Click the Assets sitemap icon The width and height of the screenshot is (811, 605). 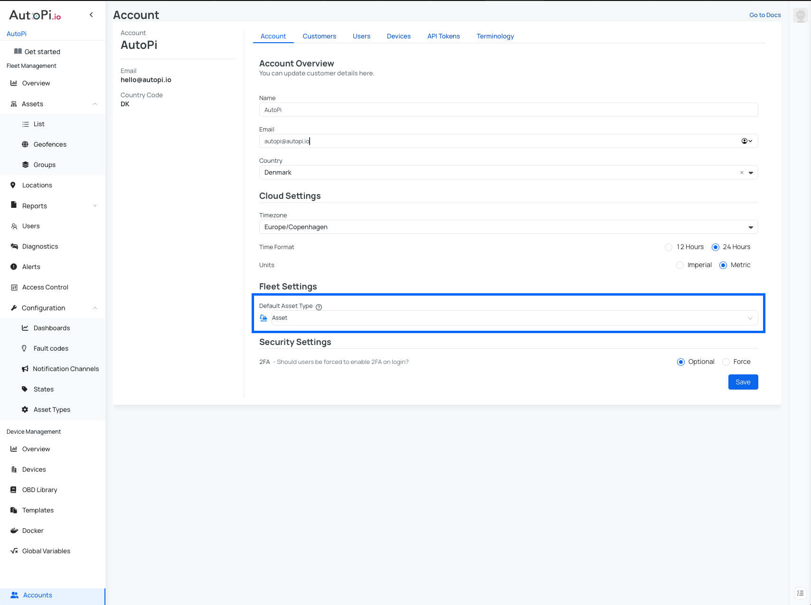(x=14, y=104)
